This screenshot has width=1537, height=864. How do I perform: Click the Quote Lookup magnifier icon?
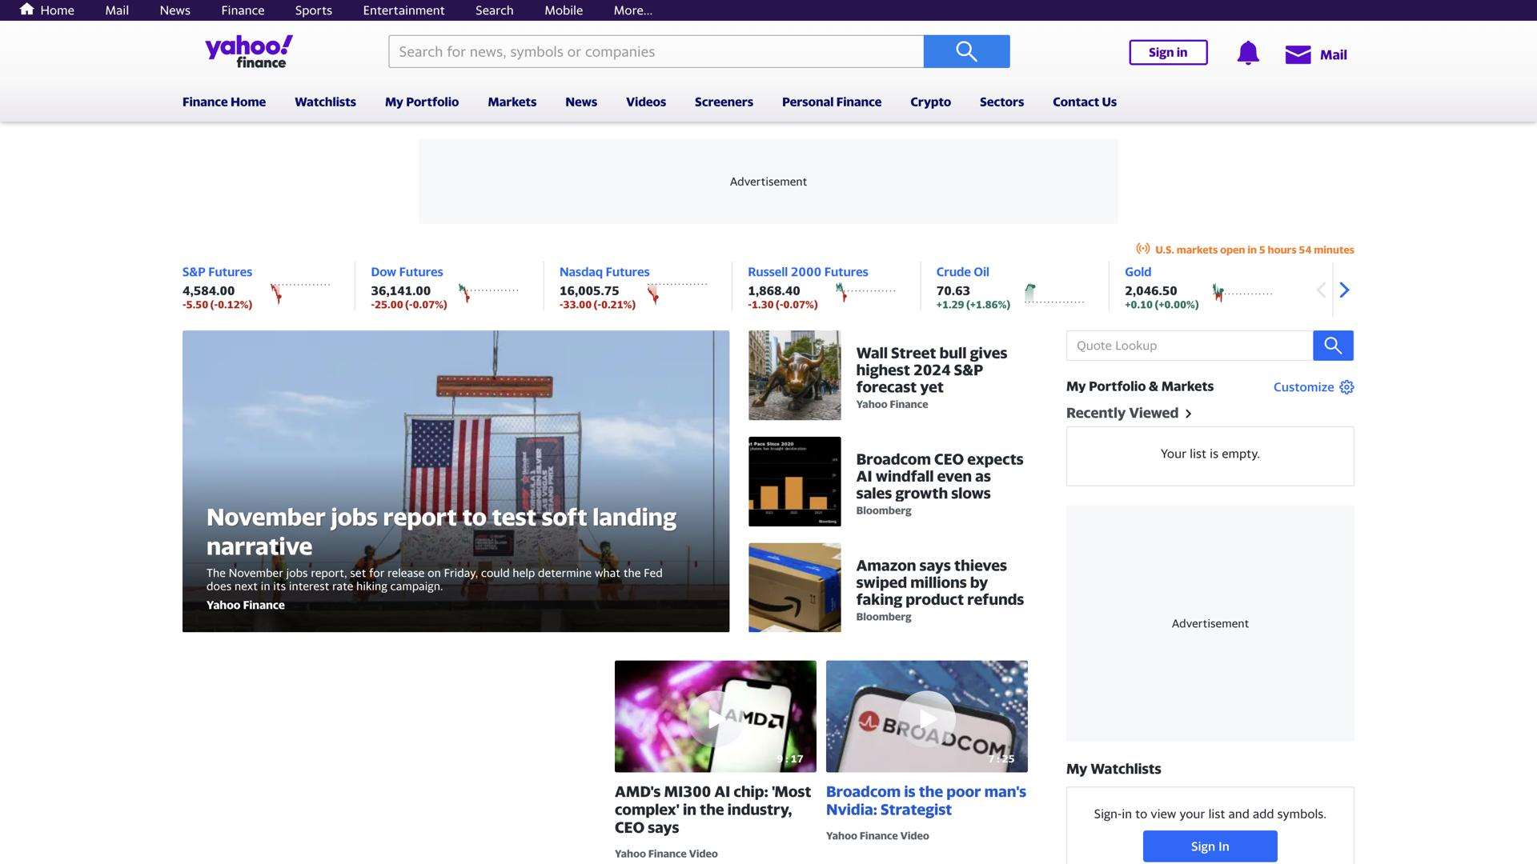tap(1332, 345)
